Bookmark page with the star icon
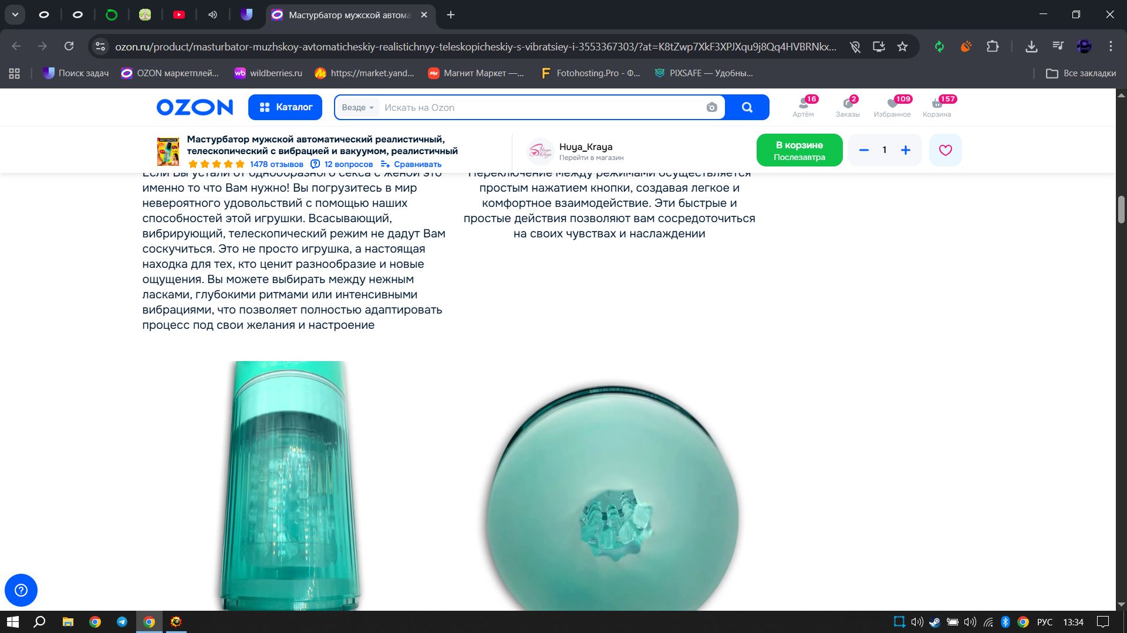This screenshot has width=1127, height=633. click(903, 46)
